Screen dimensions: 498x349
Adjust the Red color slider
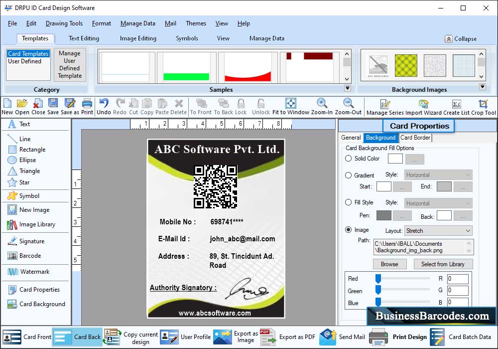click(378, 279)
